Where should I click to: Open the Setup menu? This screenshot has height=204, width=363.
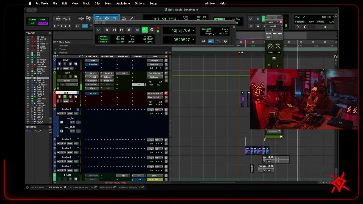pos(153,3)
